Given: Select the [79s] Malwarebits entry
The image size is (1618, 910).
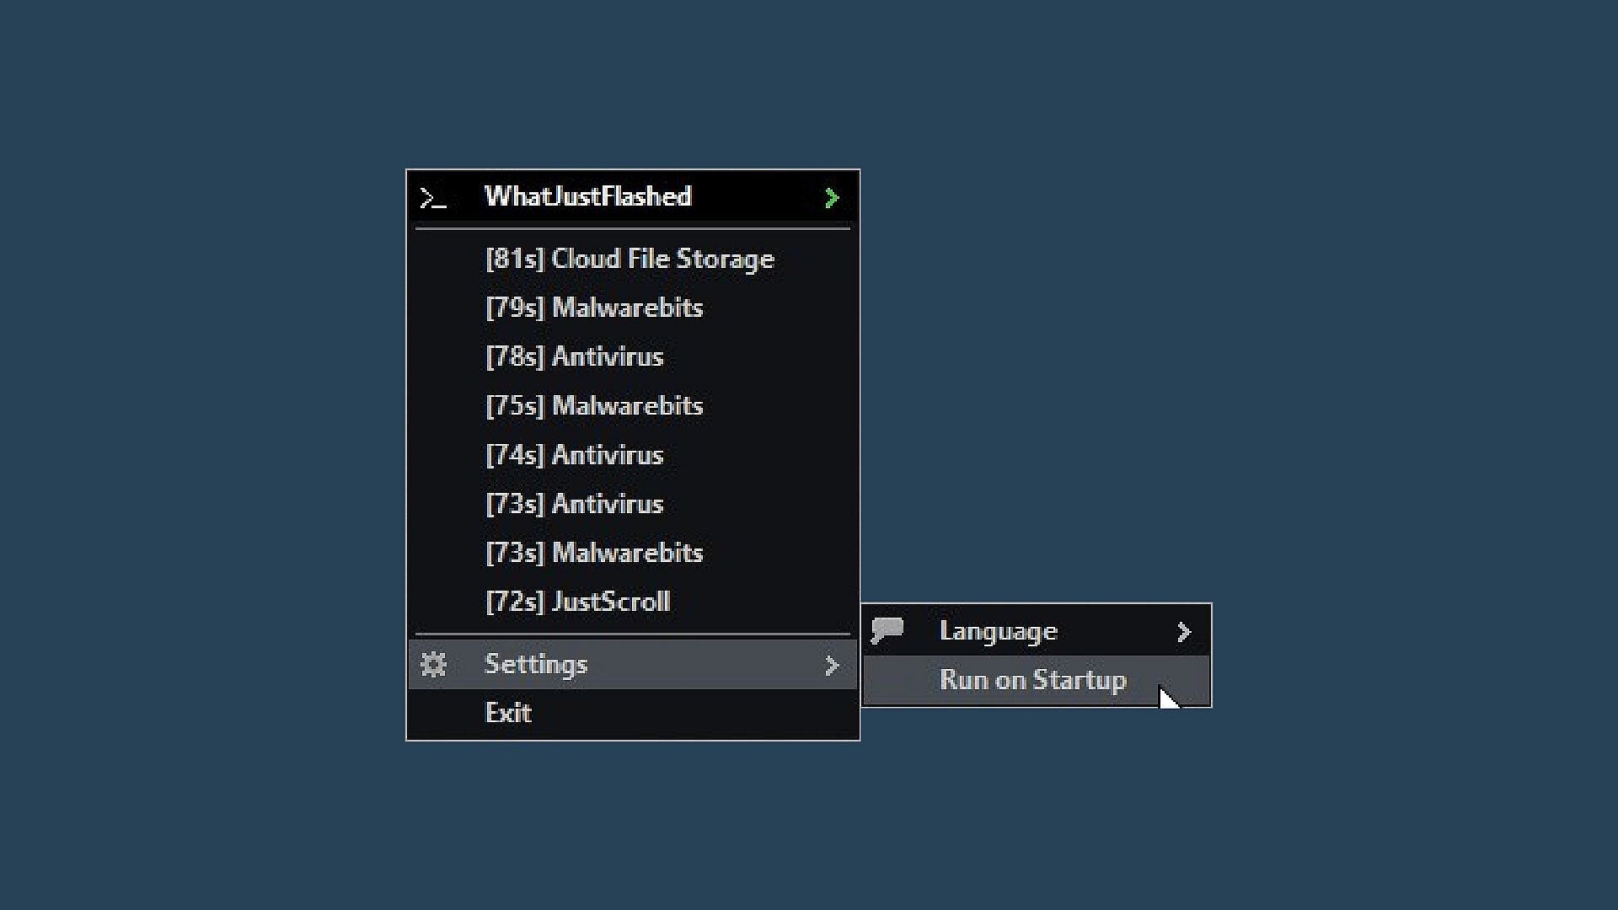Looking at the screenshot, I should (633, 308).
